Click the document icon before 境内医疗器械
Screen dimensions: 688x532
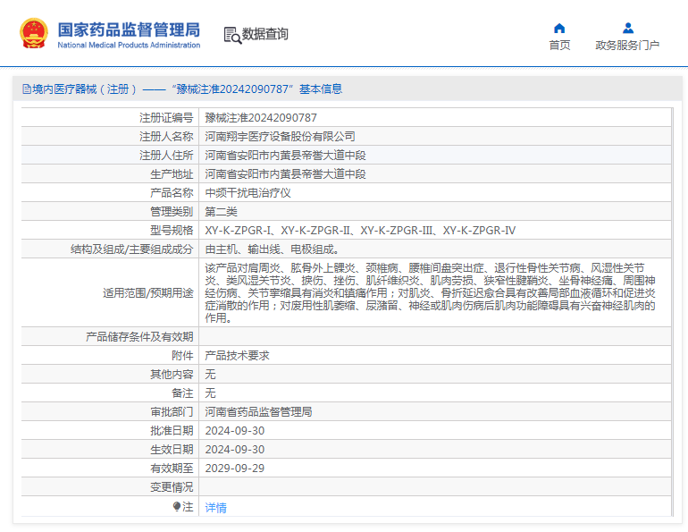pyautogui.click(x=27, y=89)
